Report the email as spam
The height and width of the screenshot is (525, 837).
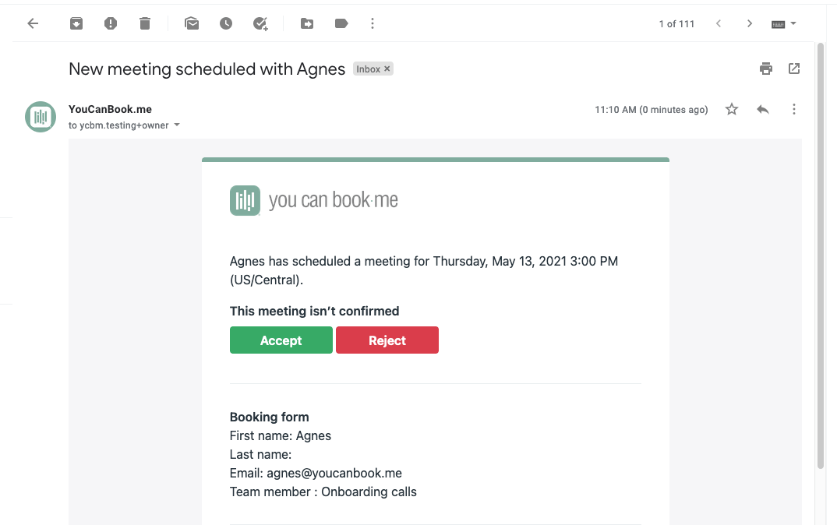tap(110, 23)
